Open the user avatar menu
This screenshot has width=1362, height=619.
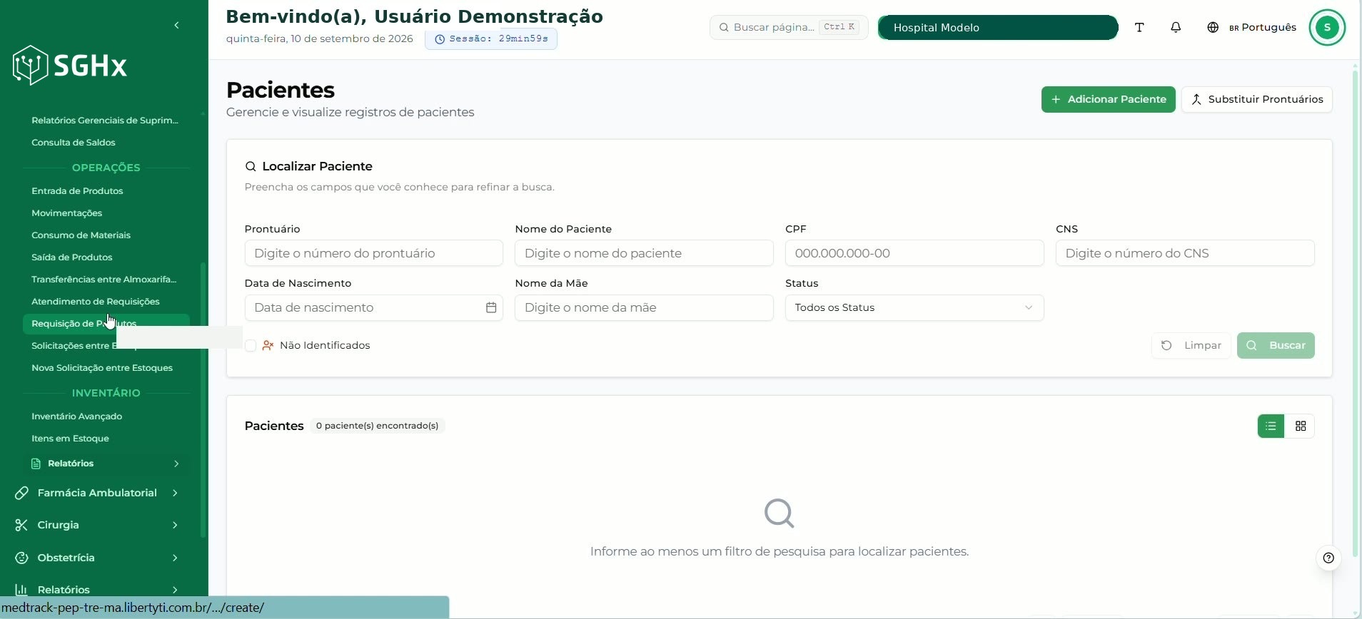1327,28
